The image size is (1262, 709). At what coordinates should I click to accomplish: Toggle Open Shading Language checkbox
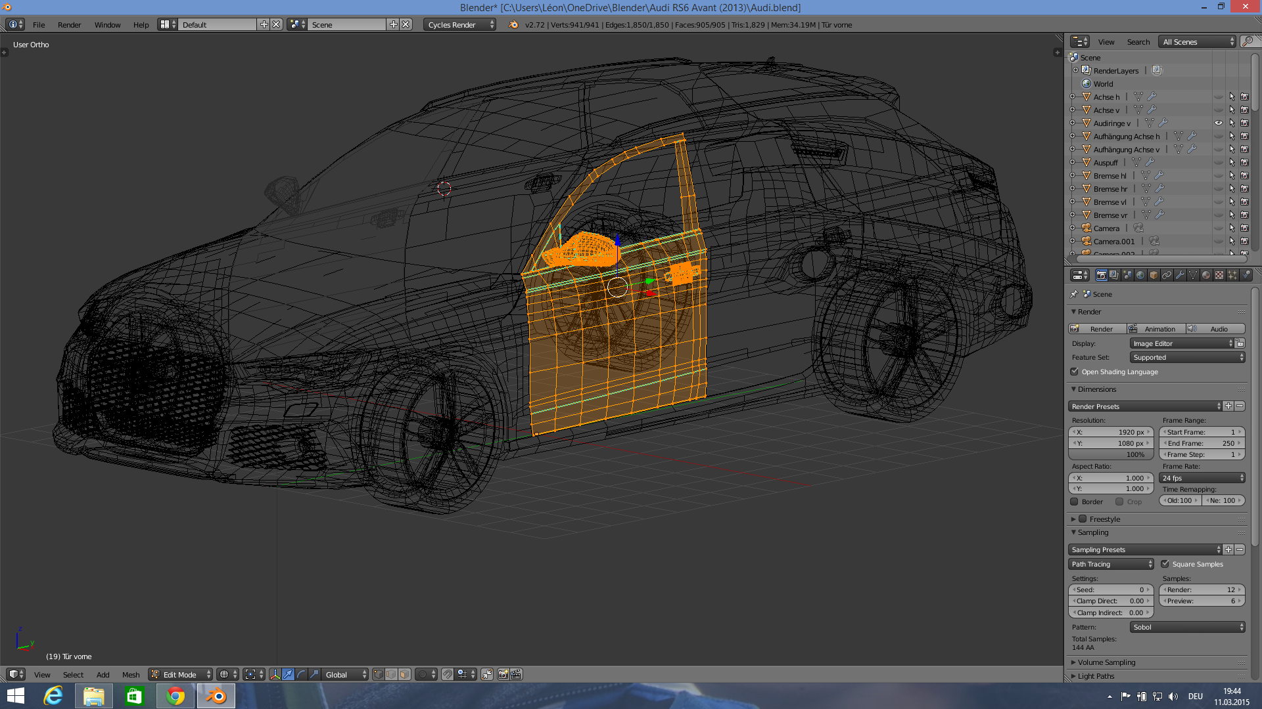click(x=1075, y=372)
